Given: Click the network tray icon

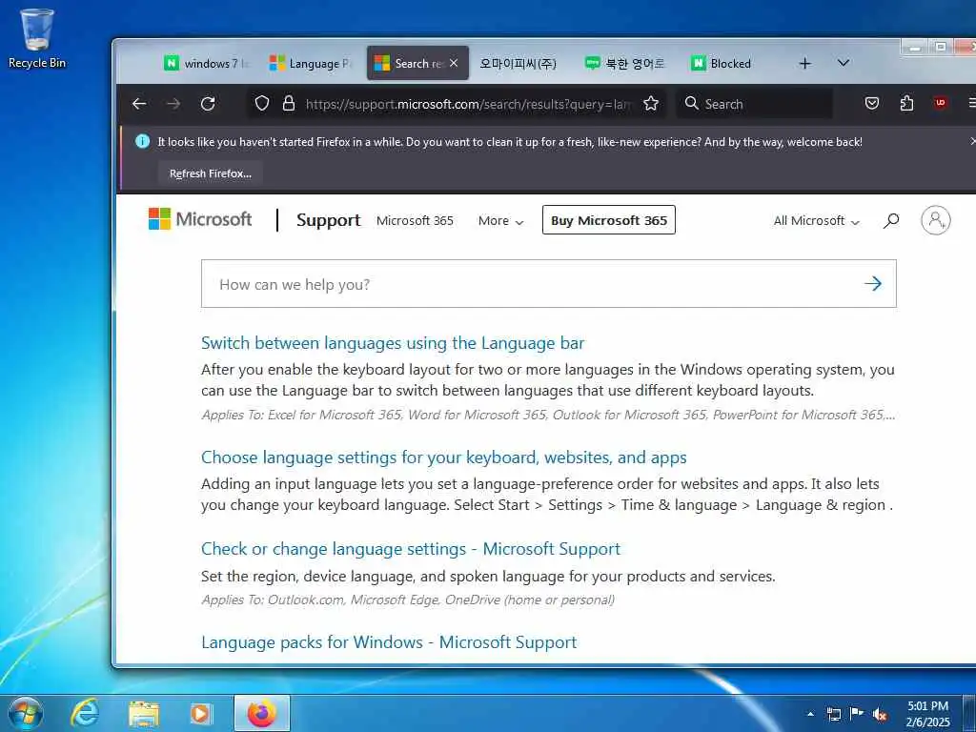Looking at the screenshot, I should [x=833, y=714].
